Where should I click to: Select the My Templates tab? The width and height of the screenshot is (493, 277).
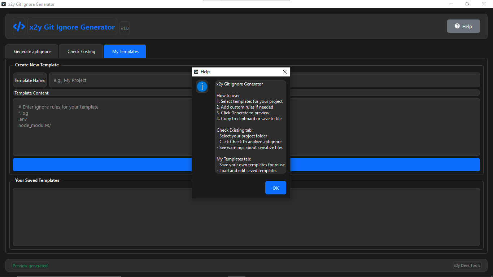tap(125, 51)
